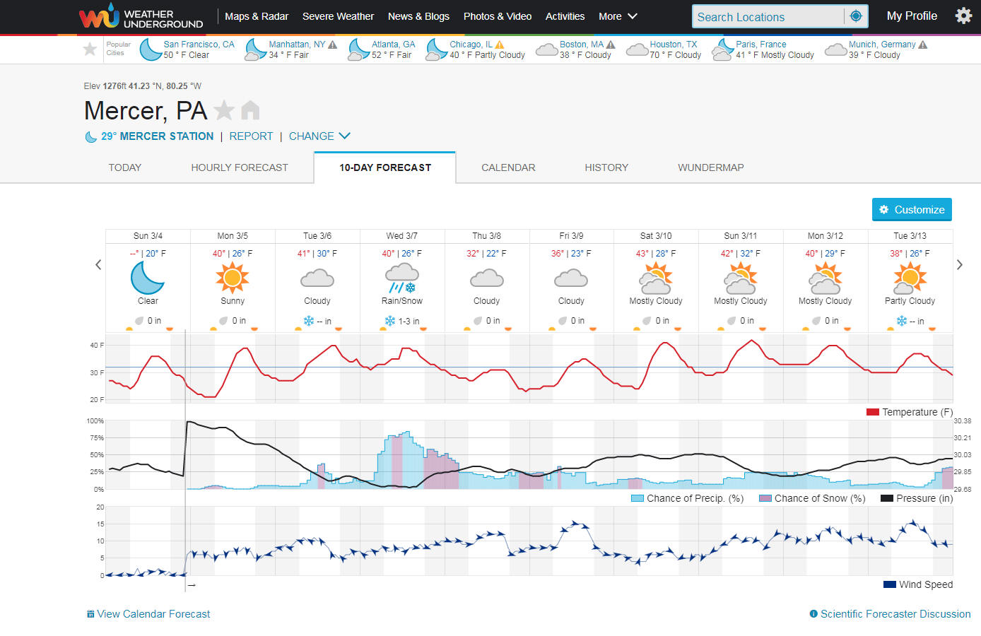Screen dimensions: 981x636
Task: Show previous forecast days with left arrow
Action: (98, 265)
